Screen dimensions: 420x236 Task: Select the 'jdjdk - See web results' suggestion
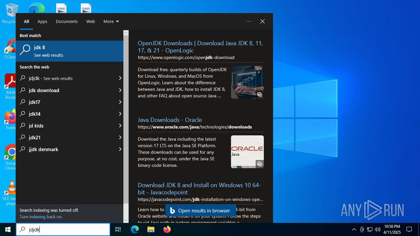click(70, 78)
